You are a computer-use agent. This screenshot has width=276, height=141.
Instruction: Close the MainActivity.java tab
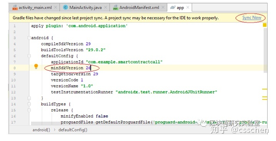tap(106, 7)
